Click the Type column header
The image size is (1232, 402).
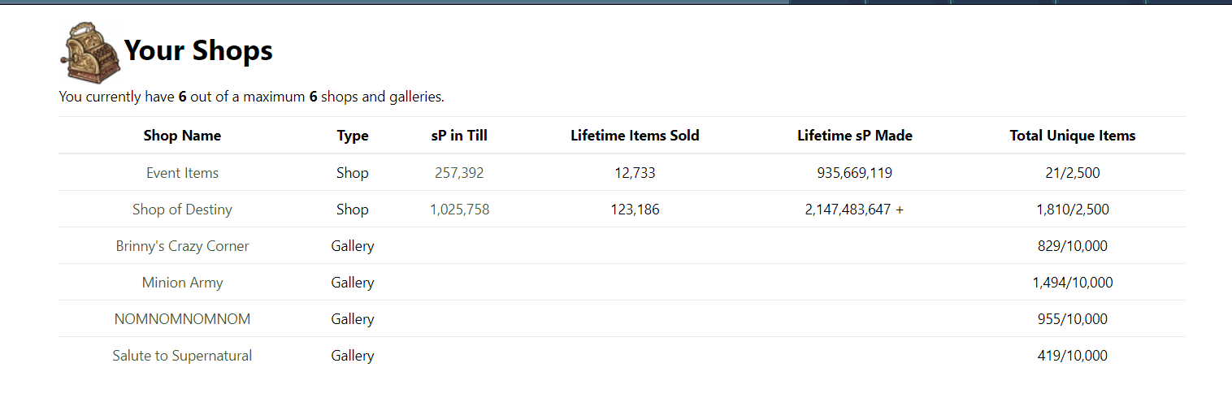[353, 136]
